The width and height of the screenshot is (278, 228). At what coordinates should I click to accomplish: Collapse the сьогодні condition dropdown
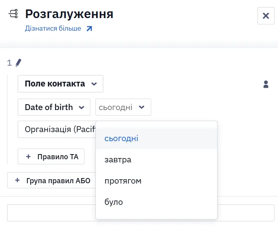tap(123, 107)
